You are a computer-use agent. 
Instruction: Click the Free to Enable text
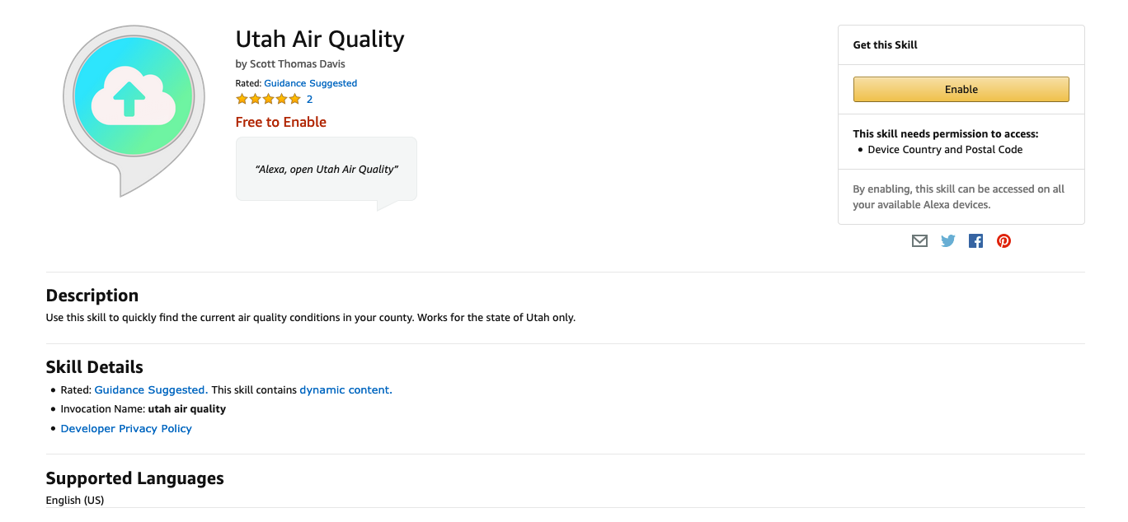pos(281,122)
